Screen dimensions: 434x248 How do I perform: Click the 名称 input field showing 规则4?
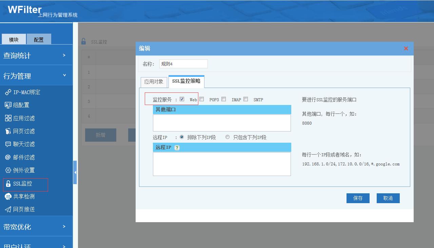pyautogui.click(x=183, y=64)
